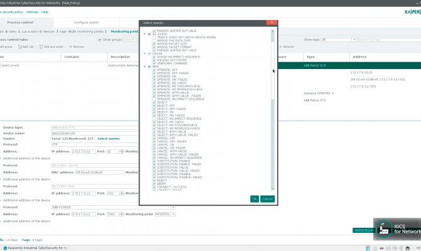Viewport: 421px width, 251px height.
Task: Click Remove in the rules toolbar
Action: point(77,46)
